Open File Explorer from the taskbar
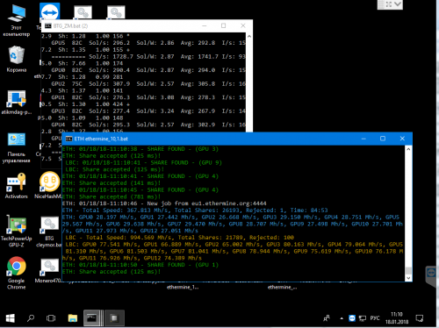Screen dimensions: 439x328 72,318
